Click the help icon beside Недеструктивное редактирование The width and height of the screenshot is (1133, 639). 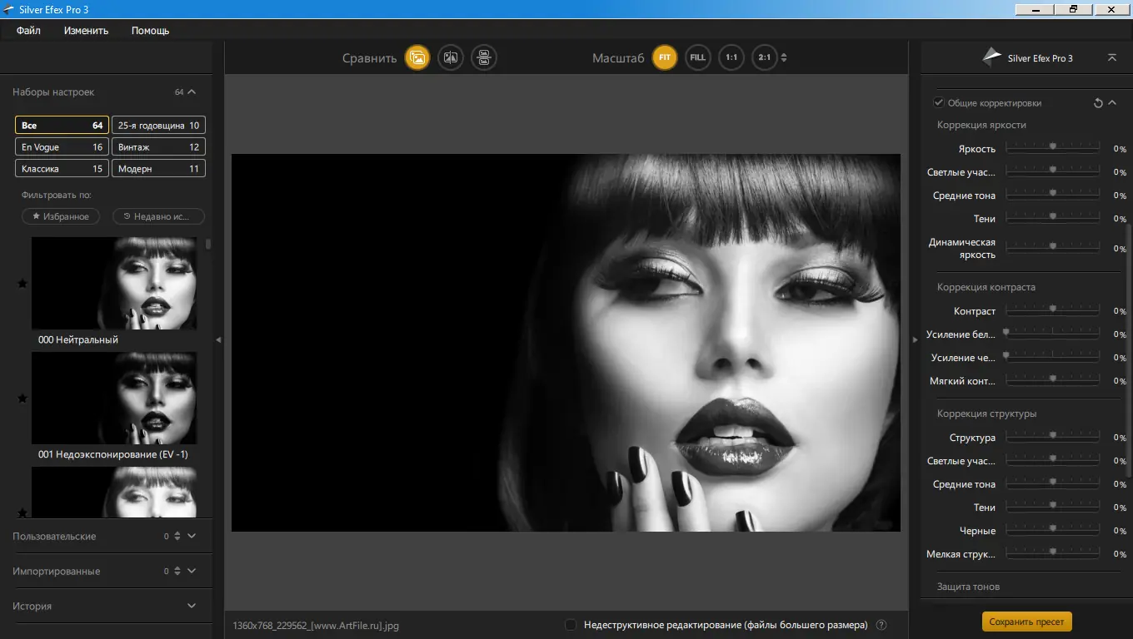881,625
